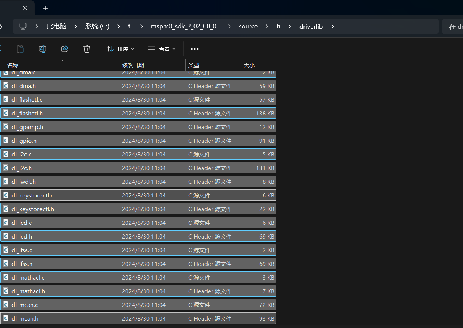Image resolution: width=463 pixels, height=328 pixels.
Task: Navigate to mspm0_sdk_2_02_00_05 in the breadcrumb
Action: [x=185, y=26]
